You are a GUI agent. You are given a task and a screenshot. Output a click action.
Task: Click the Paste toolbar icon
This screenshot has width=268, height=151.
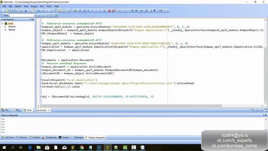[x=34, y=11]
